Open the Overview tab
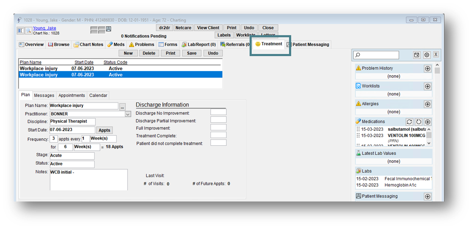Screen dimensions: 472x229 tap(31, 44)
